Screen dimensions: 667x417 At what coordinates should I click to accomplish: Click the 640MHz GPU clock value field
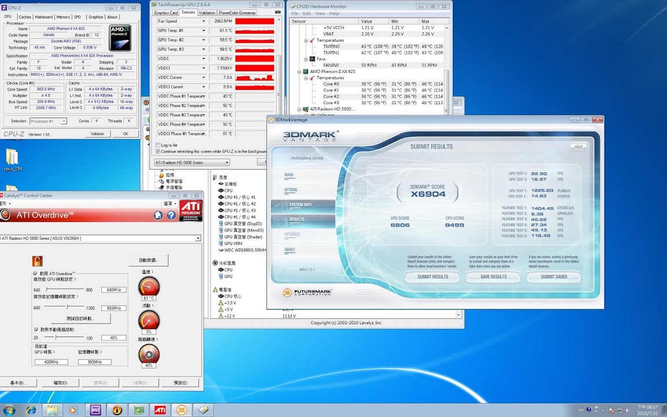(x=114, y=290)
